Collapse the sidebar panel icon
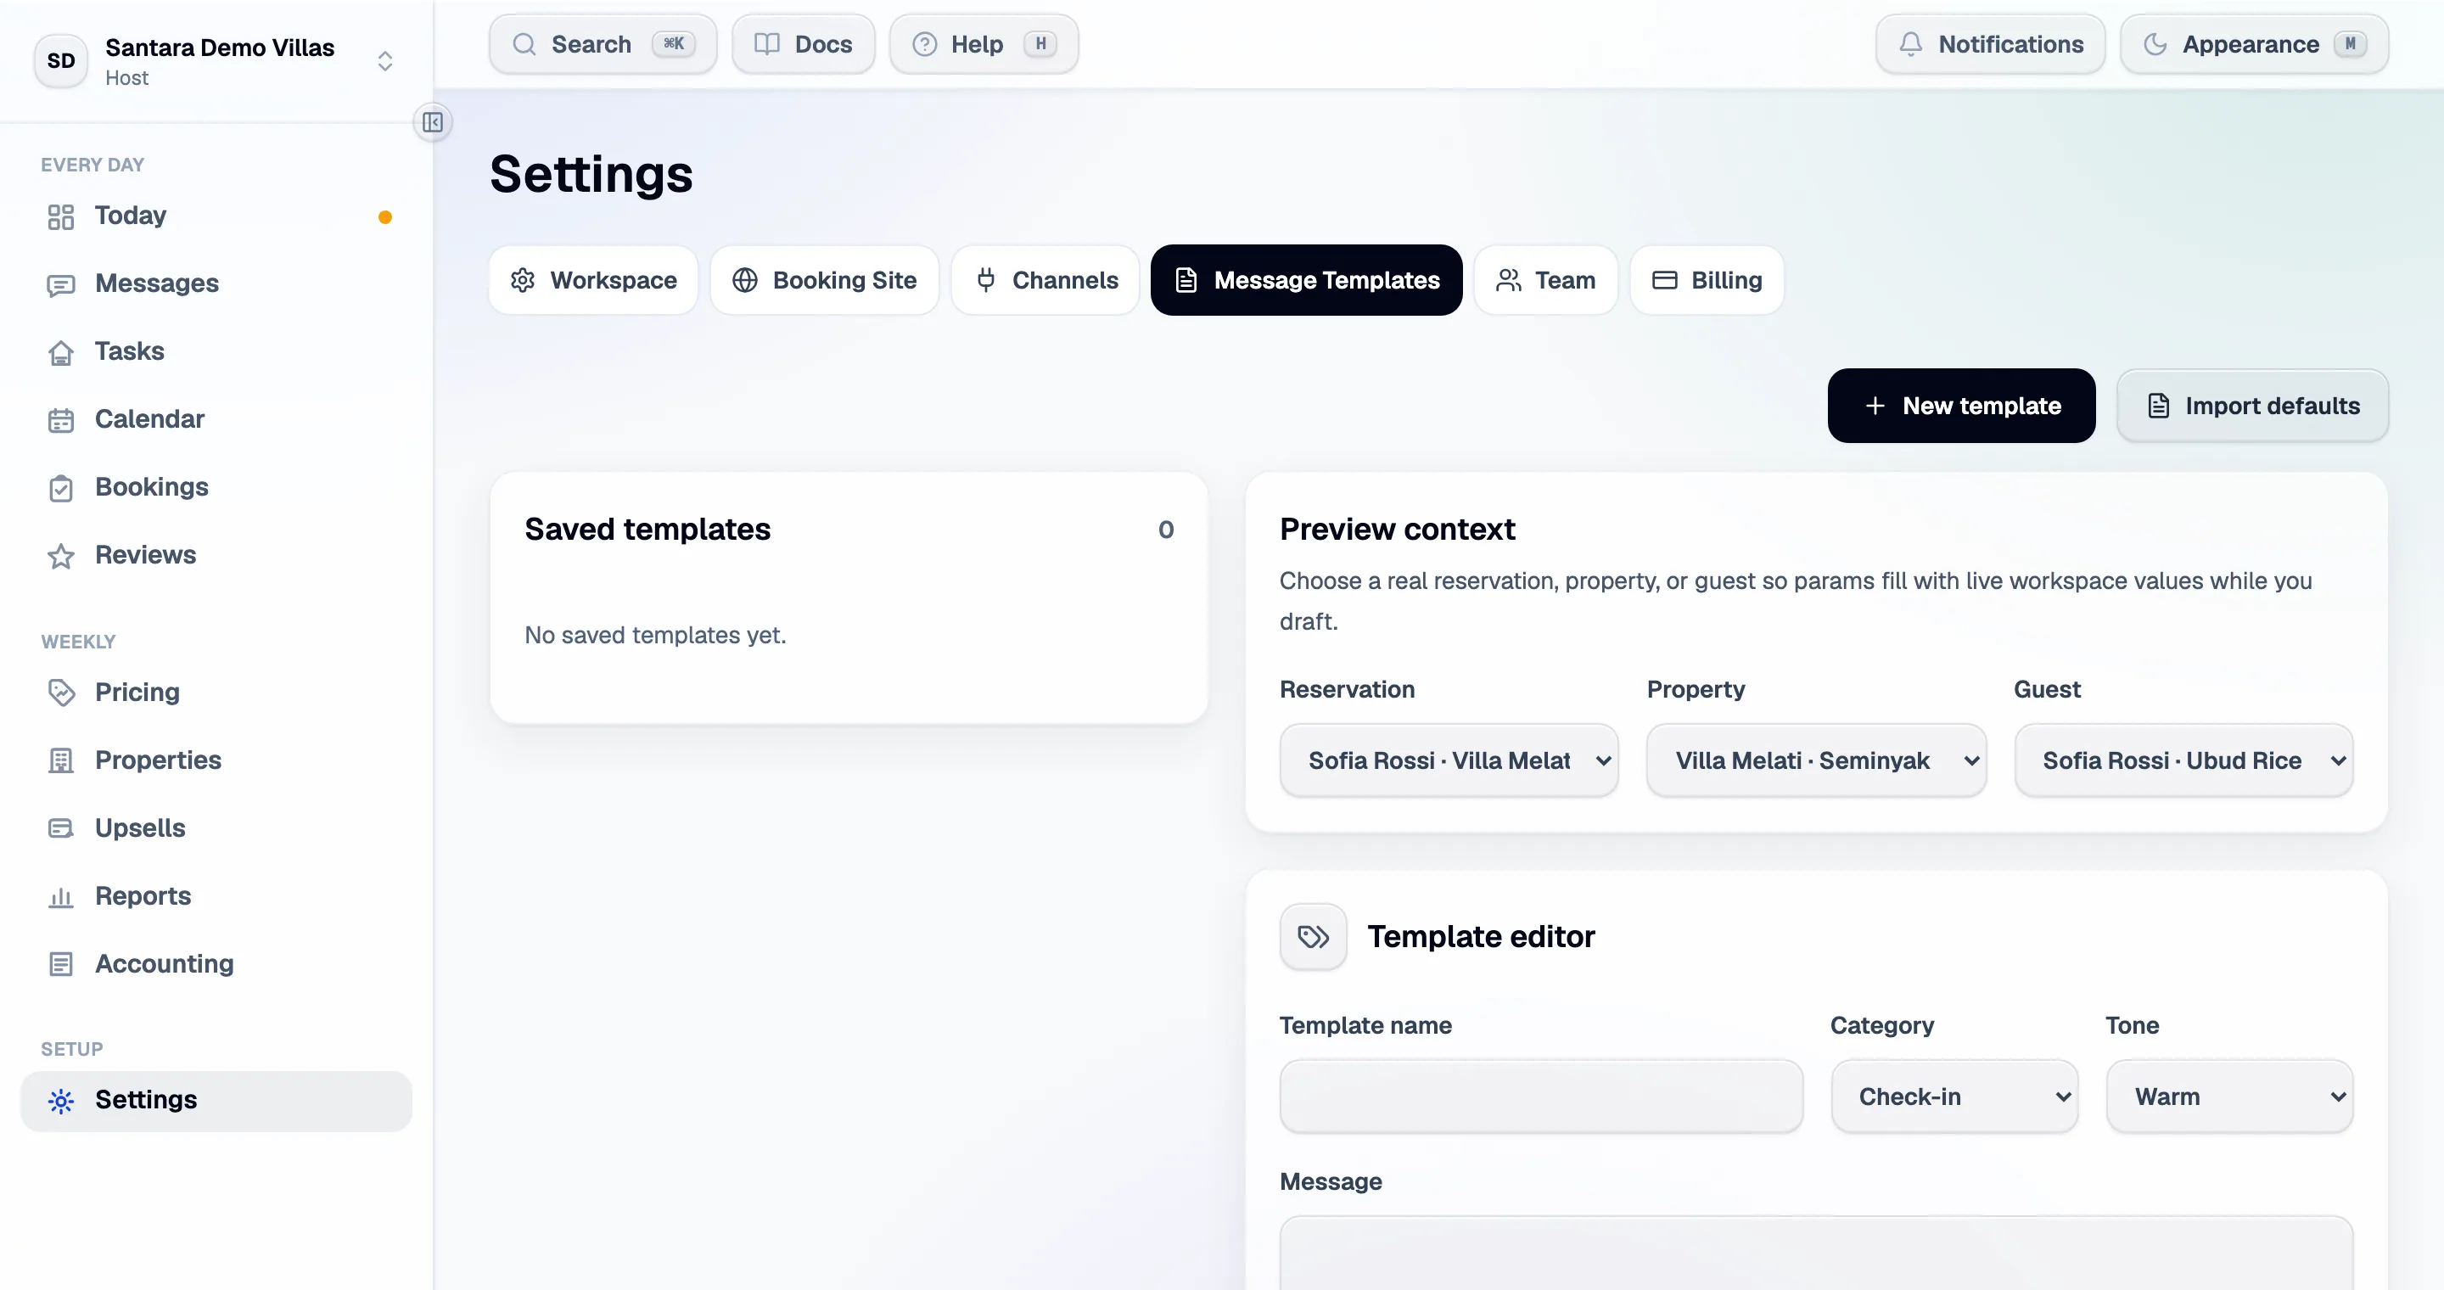Viewport: 2444px width, 1290px height. (433, 122)
